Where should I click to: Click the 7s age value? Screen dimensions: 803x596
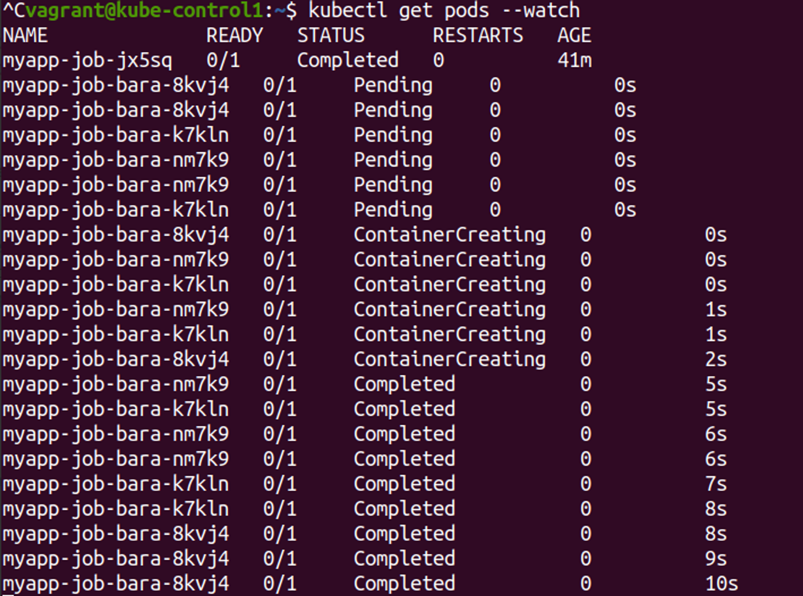pyautogui.click(x=716, y=484)
